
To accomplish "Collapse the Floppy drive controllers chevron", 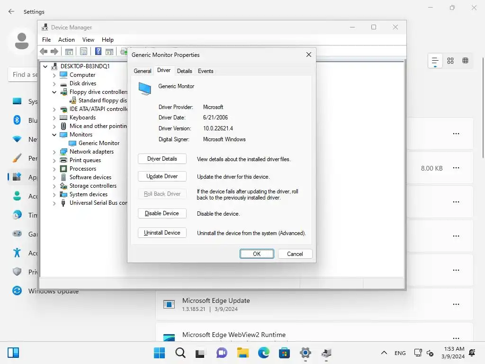I will (54, 92).
